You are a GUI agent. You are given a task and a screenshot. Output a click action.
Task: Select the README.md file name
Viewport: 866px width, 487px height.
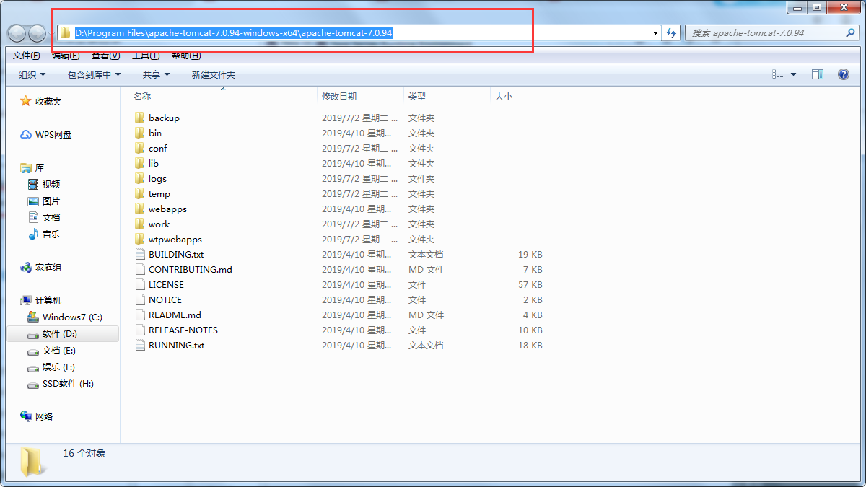tap(175, 315)
